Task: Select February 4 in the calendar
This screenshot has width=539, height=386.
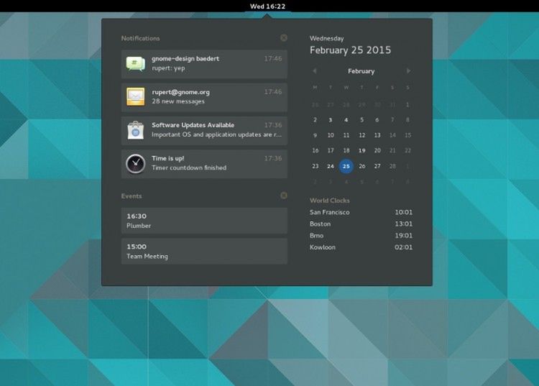Action: (346, 119)
